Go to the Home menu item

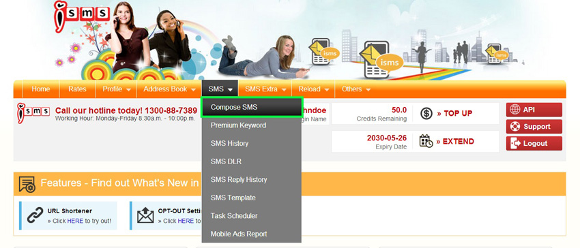[41, 89]
